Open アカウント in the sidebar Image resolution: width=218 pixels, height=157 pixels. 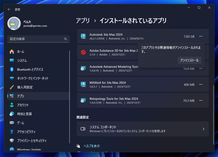pyautogui.click(x=38, y=105)
